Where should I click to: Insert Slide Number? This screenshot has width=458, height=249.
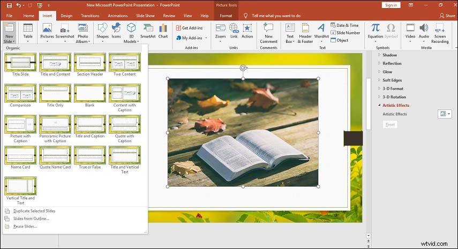coord(346,33)
